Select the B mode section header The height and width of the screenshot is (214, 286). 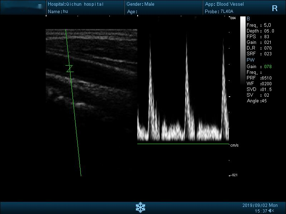tap(248, 19)
